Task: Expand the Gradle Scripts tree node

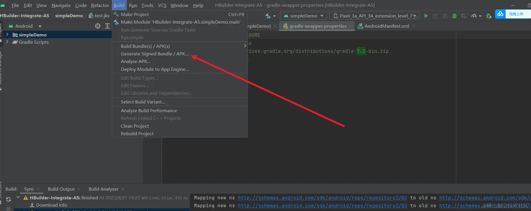Action: pos(7,42)
